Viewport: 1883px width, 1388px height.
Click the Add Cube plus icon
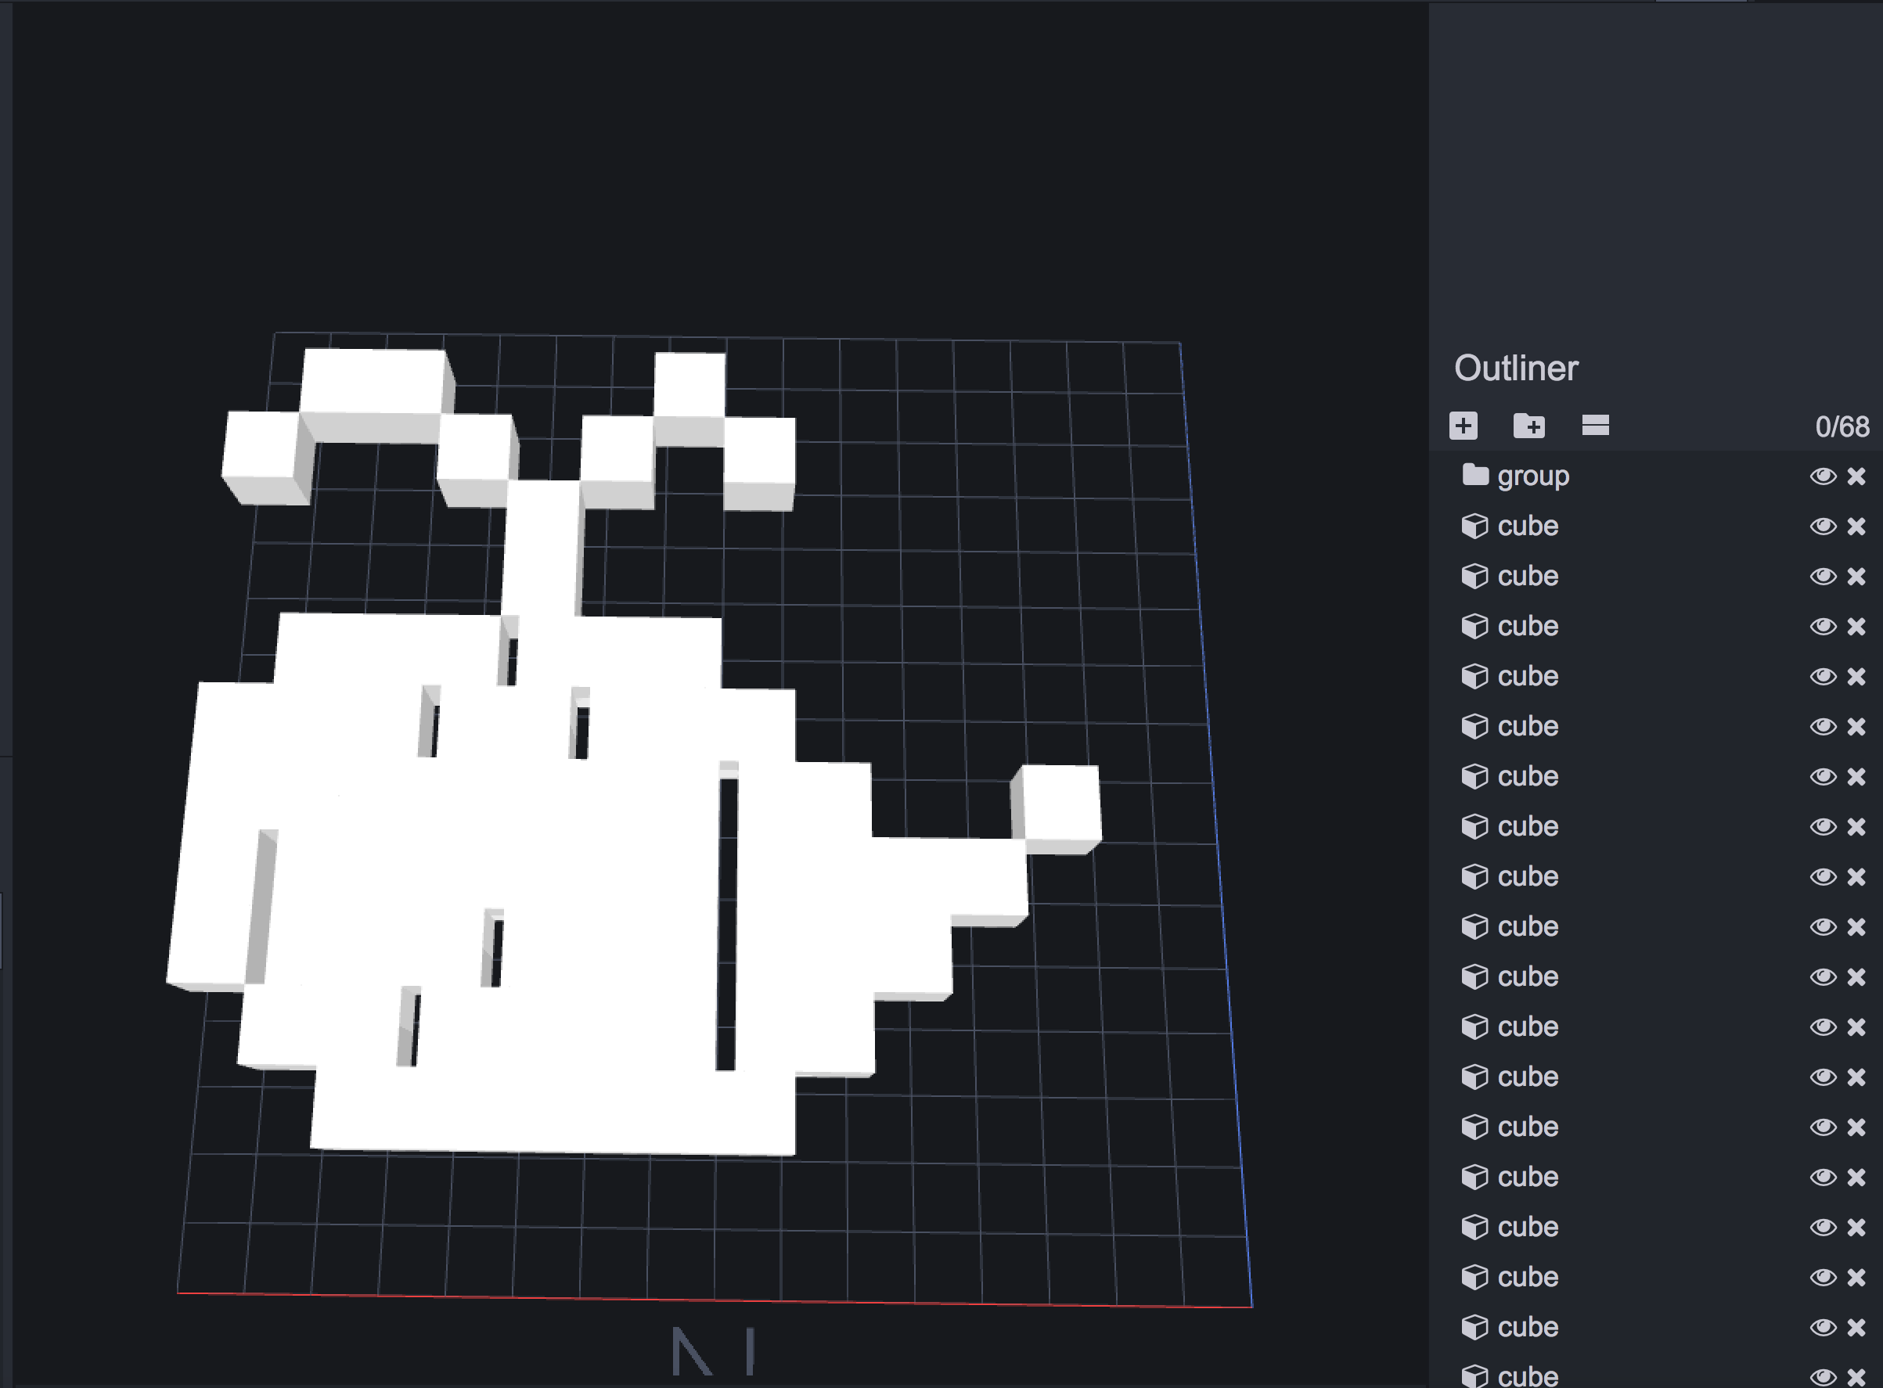coord(1463,426)
